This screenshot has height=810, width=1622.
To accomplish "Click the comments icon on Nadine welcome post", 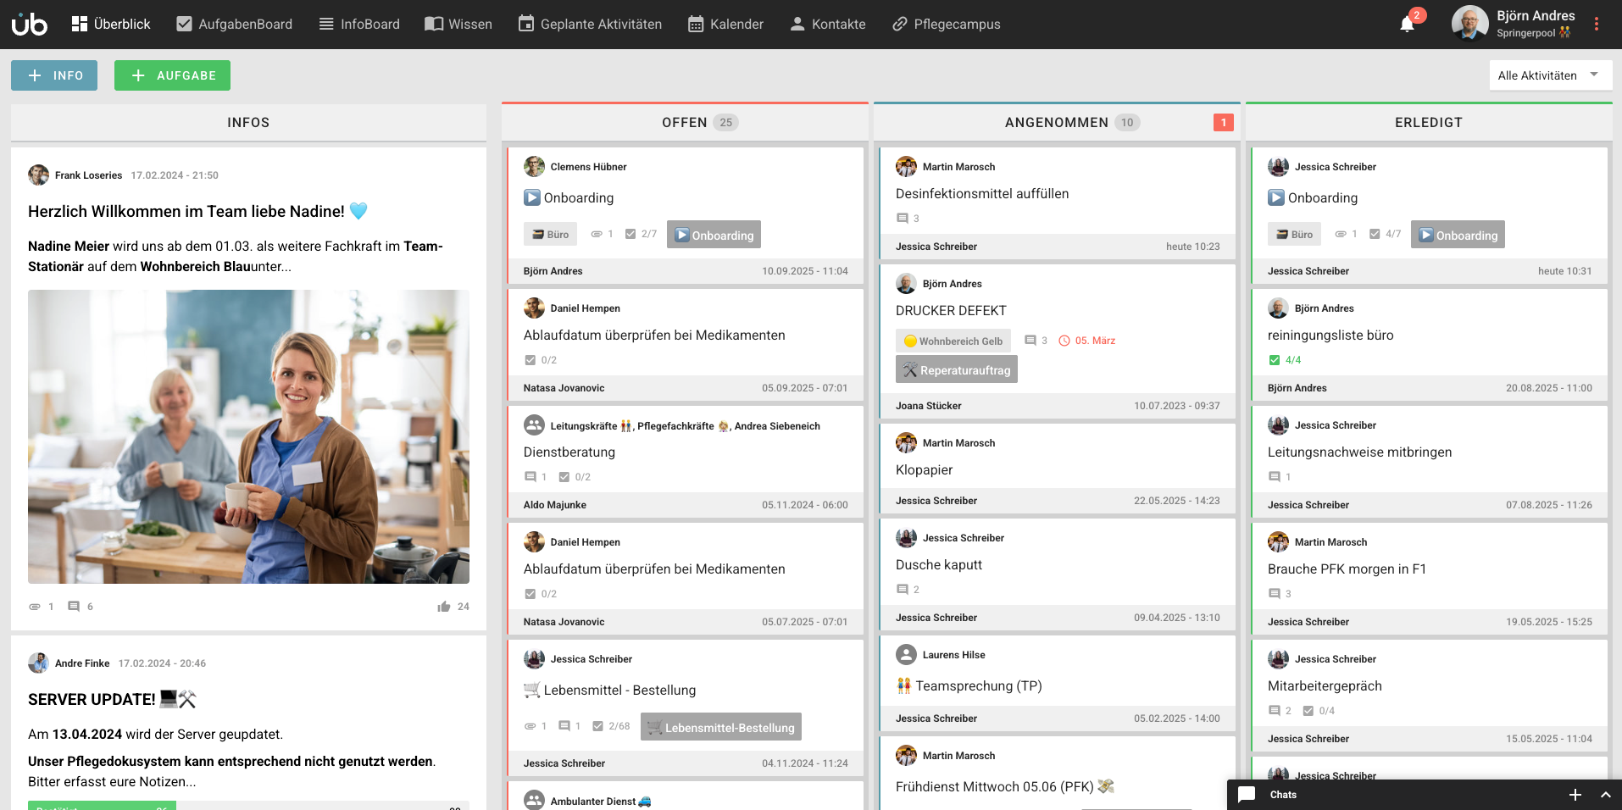I will 75,607.
